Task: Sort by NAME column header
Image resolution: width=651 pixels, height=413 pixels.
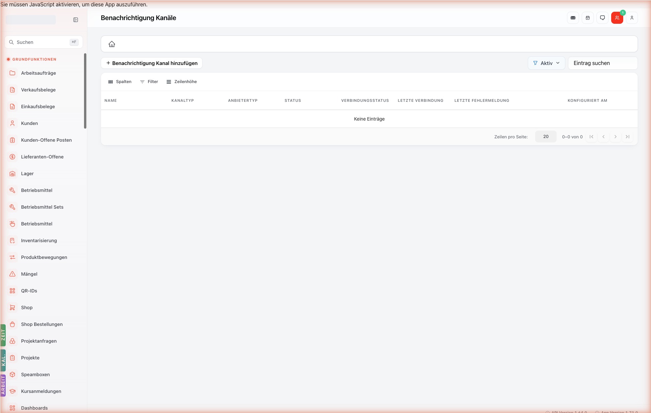Action: 110,100
